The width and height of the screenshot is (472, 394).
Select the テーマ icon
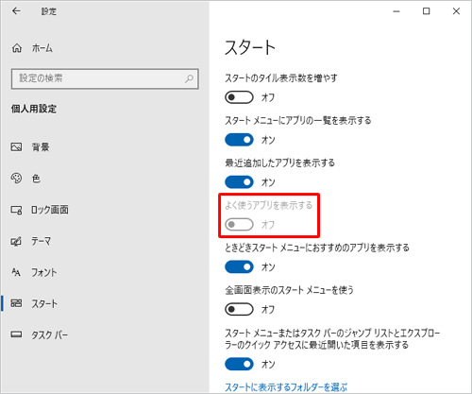16,241
